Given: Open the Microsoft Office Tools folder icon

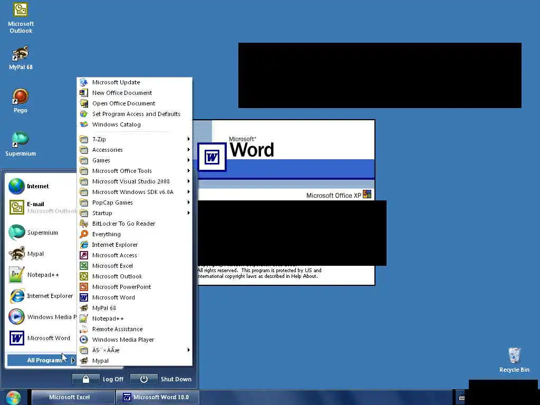Looking at the screenshot, I should (x=84, y=171).
